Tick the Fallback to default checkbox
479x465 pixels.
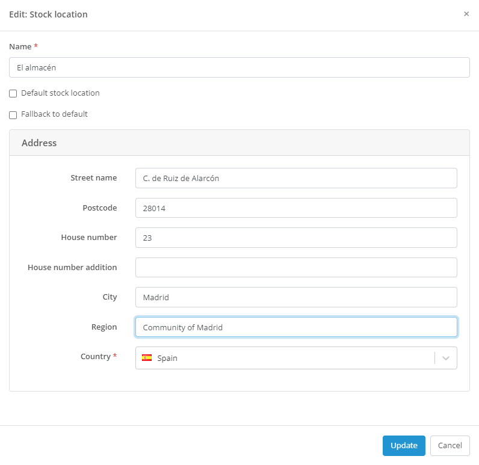(13, 115)
